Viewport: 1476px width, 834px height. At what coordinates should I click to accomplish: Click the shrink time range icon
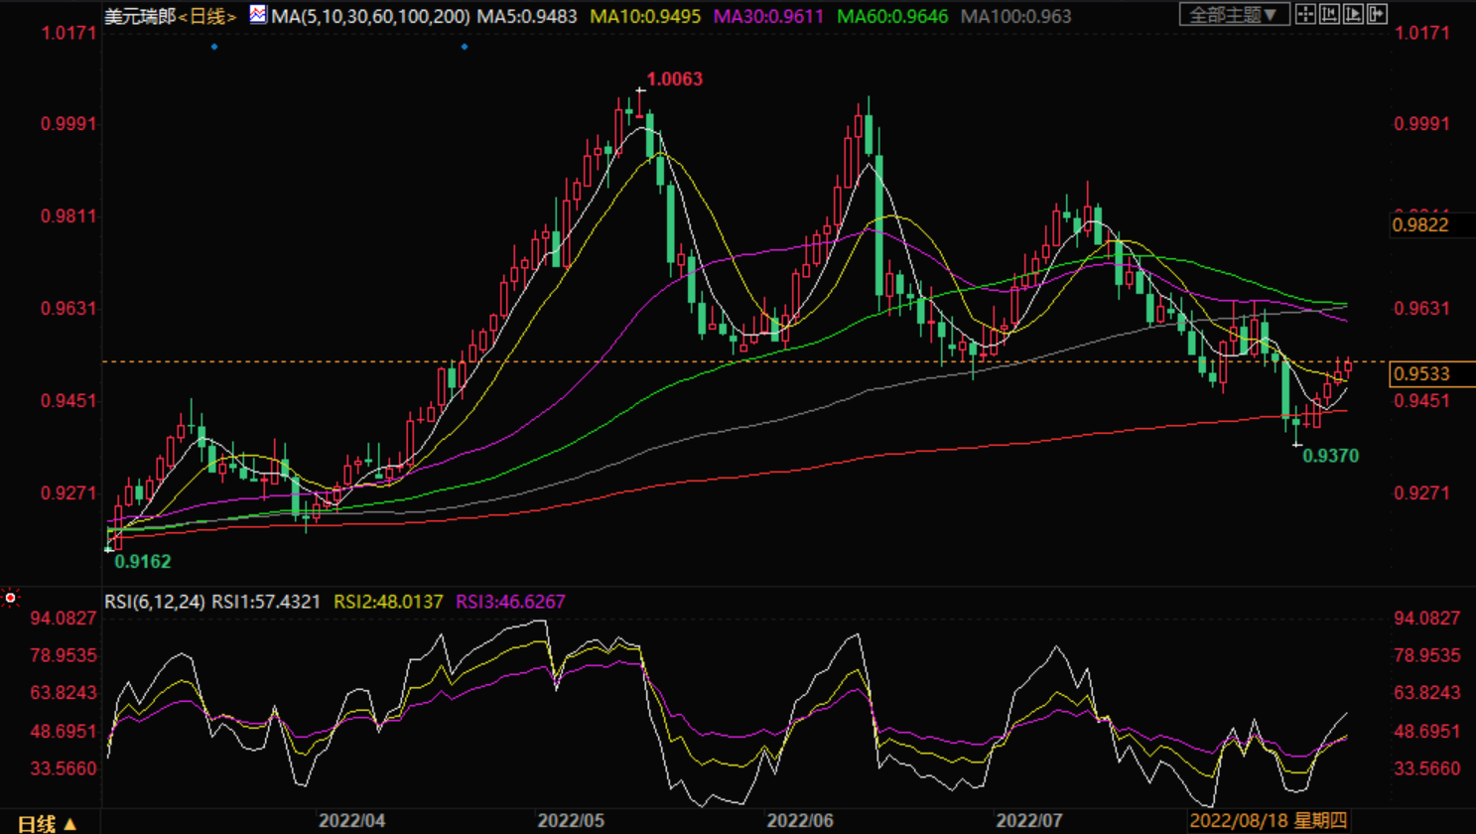(1329, 14)
